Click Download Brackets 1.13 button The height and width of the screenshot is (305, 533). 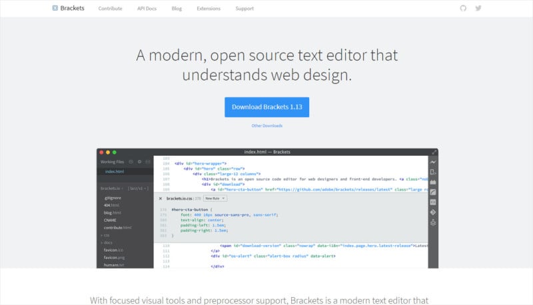[x=267, y=107]
